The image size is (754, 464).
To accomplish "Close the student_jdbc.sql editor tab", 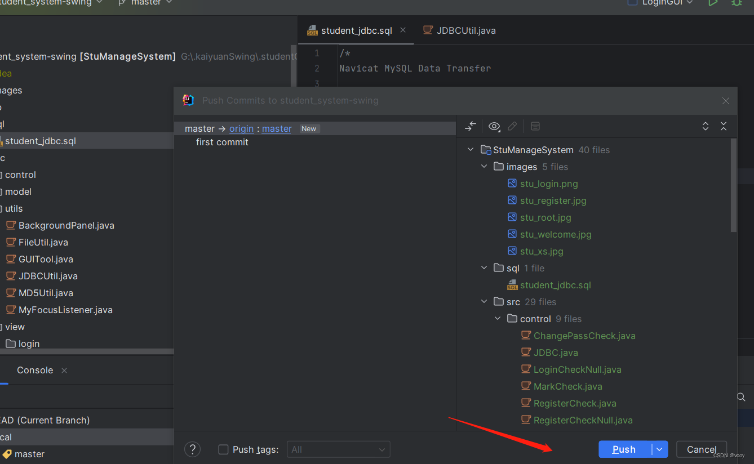I will point(403,30).
